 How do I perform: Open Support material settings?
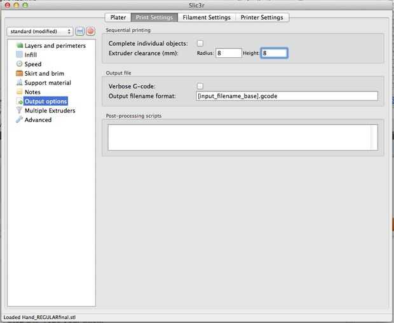coord(48,83)
